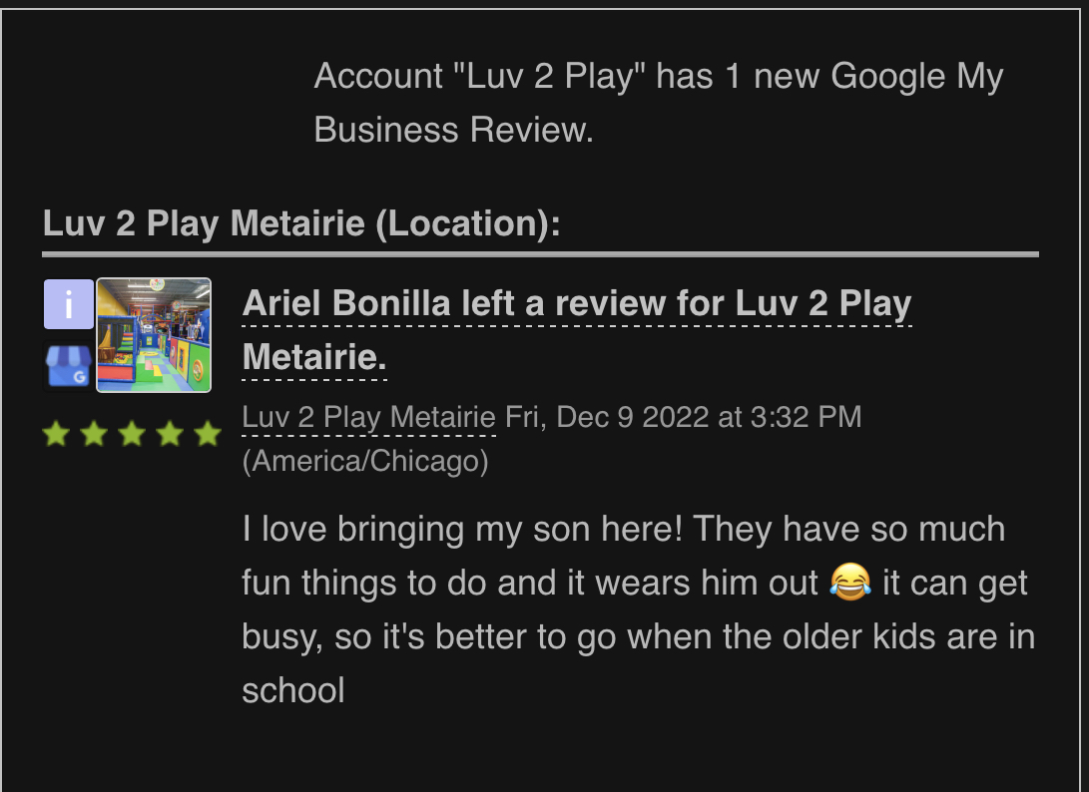Click 'I love bringing my son here!' review text
The height and width of the screenshot is (792, 1089).
coord(462,529)
